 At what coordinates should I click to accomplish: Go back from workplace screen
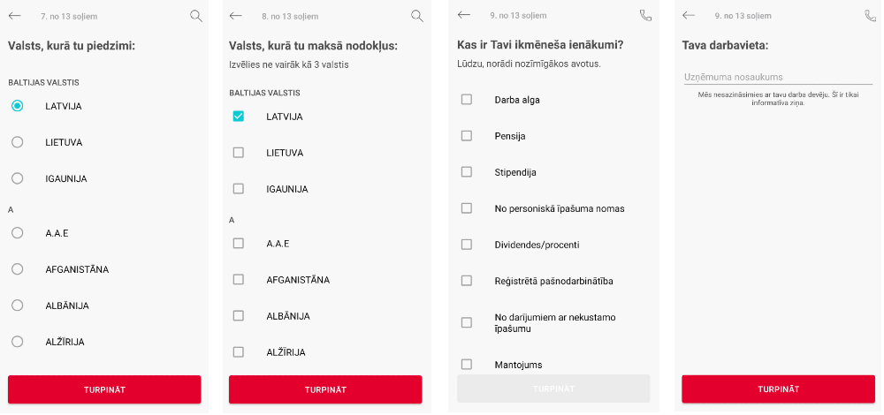pyautogui.click(x=689, y=15)
